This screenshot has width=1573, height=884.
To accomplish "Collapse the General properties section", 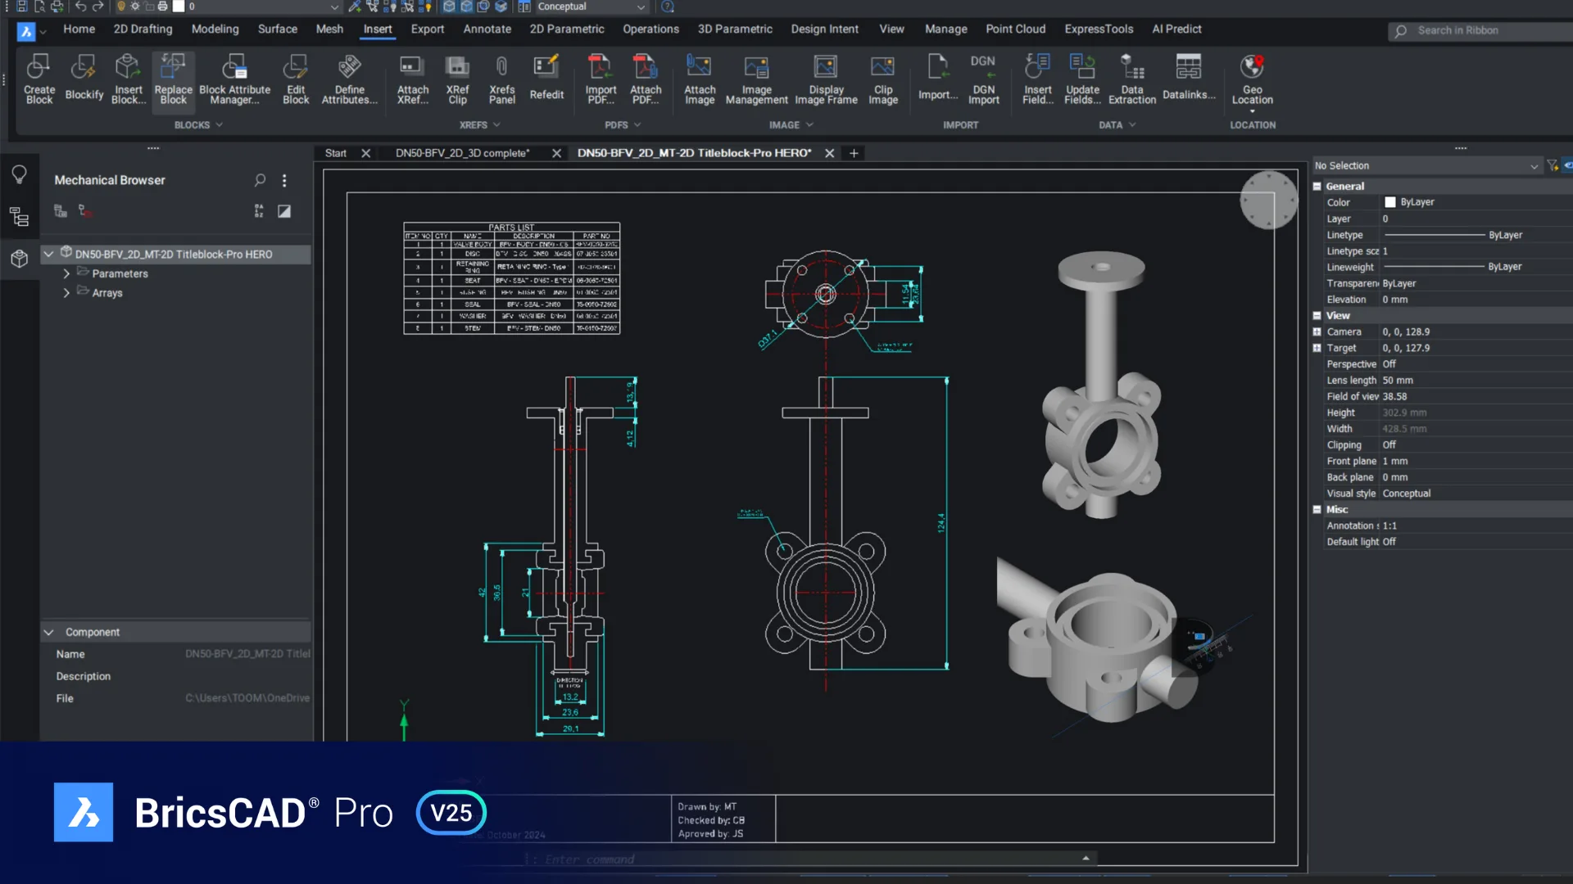I will point(1317,187).
